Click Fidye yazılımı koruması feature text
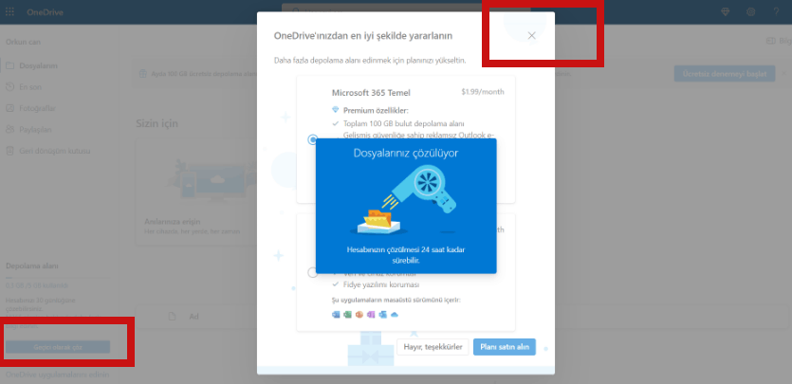The height and width of the screenshot is (384, 792). pos(381,284)
